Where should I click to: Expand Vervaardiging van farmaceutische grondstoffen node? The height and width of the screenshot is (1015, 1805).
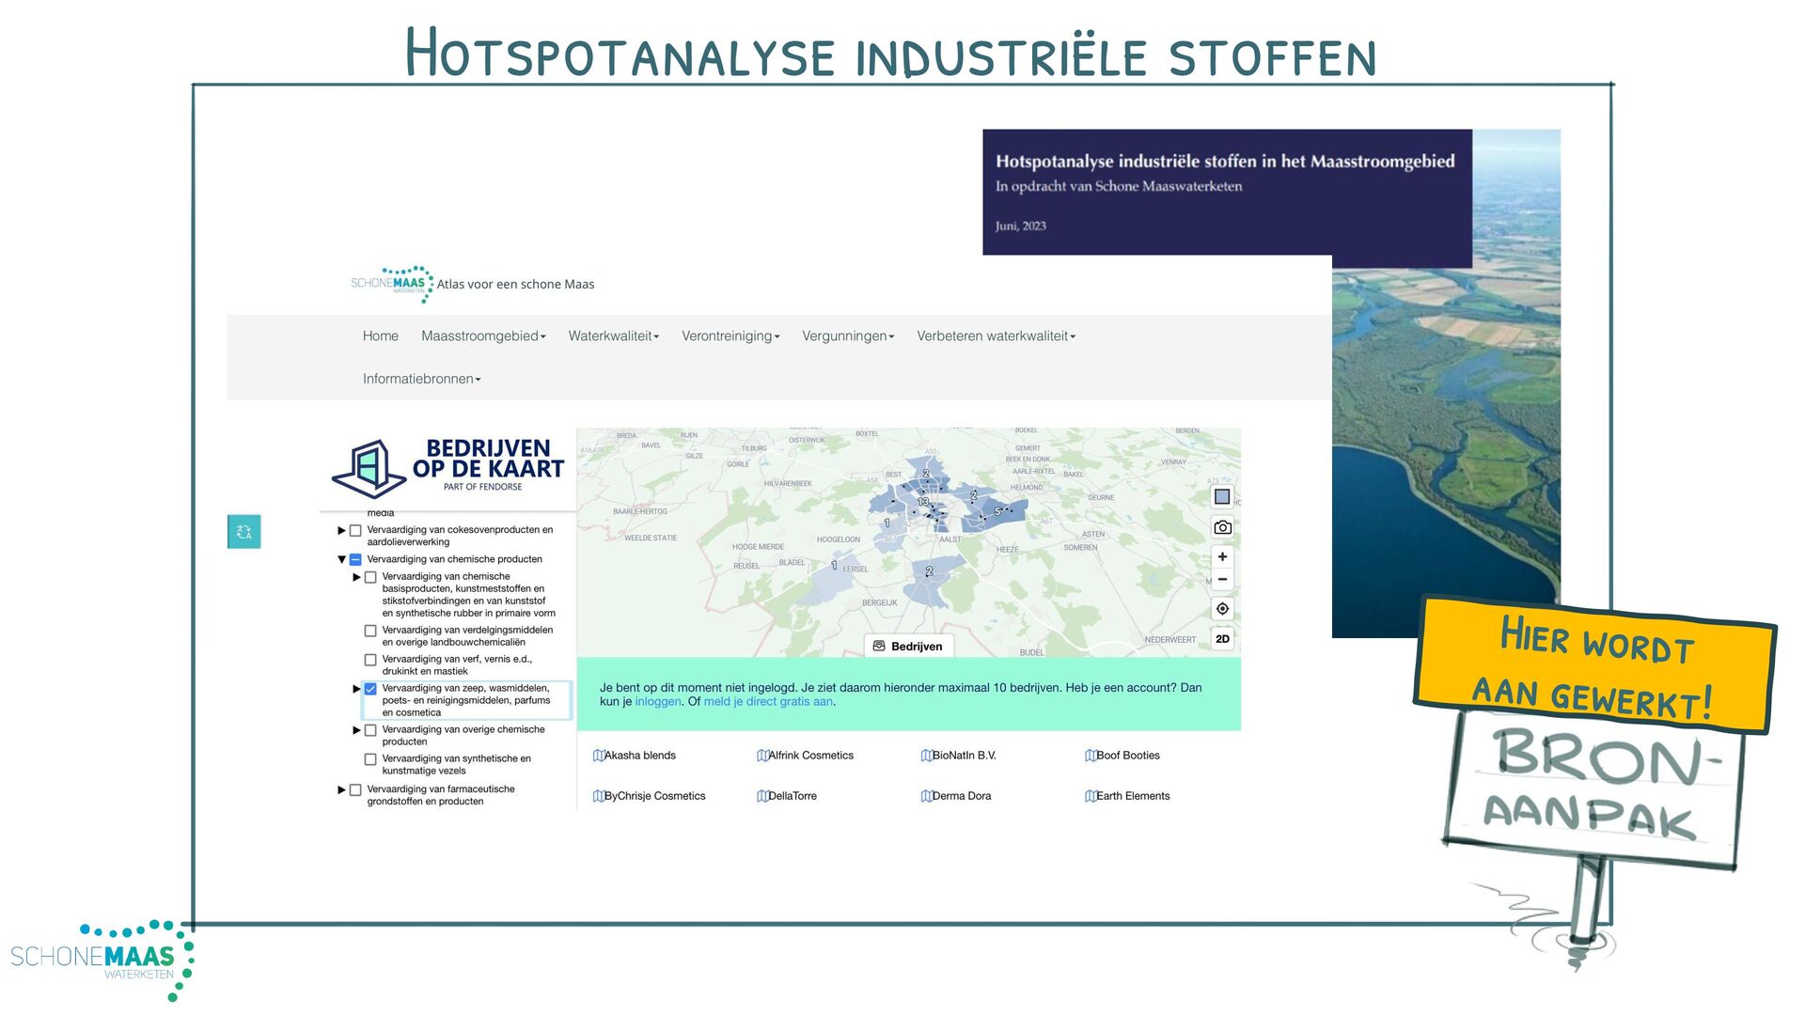point(341,789)
